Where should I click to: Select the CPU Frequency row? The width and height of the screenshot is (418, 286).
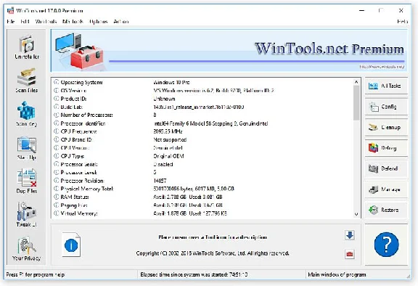pyautogui.click(x=203, y=131)
